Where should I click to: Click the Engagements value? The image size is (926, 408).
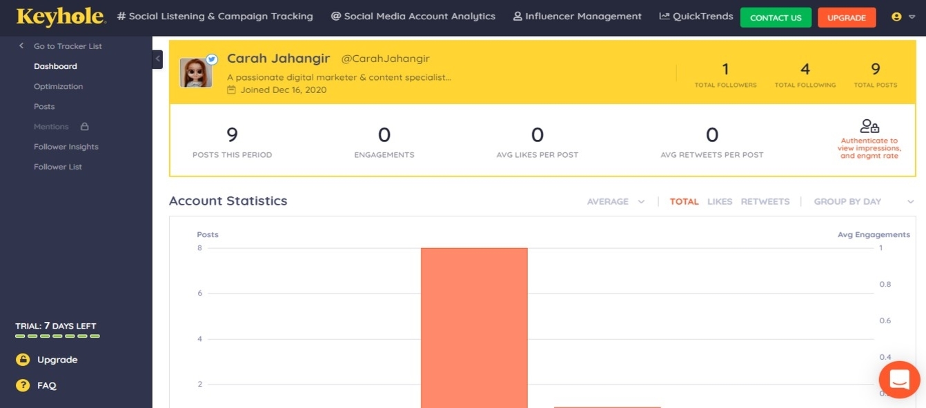point(384,134)
